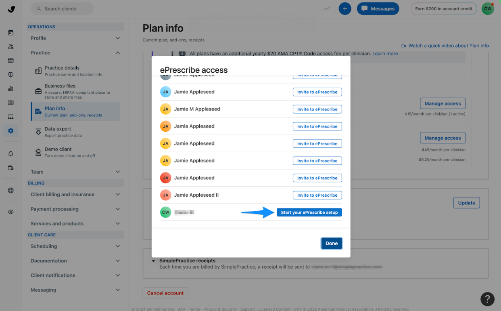Open Watch a quick video about Plan info
The width and height of the screenshot is (501, 311).
pos(449,46)
